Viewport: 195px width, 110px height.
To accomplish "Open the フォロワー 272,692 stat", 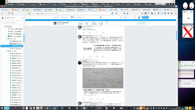I will (94, 23).
